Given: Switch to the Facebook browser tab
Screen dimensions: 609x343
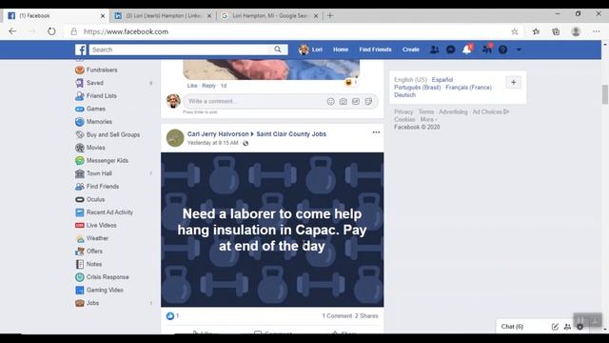Looking at the screenshot, I should [56, 16].
